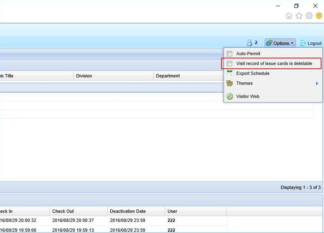Open browser Tools gear icon
The width and height of the screenshot is (324, 233).
309,16
